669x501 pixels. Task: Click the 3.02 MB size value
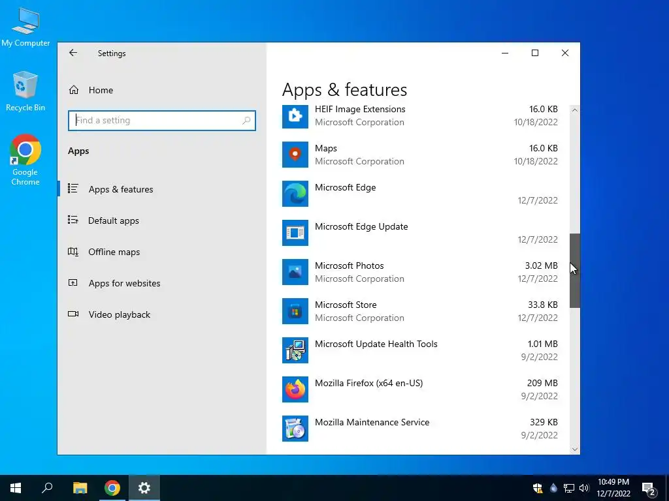541,266
